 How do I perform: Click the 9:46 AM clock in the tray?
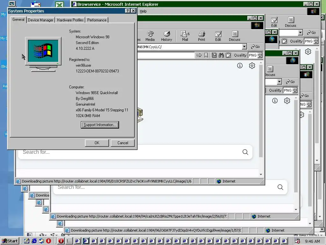[312, 241]
